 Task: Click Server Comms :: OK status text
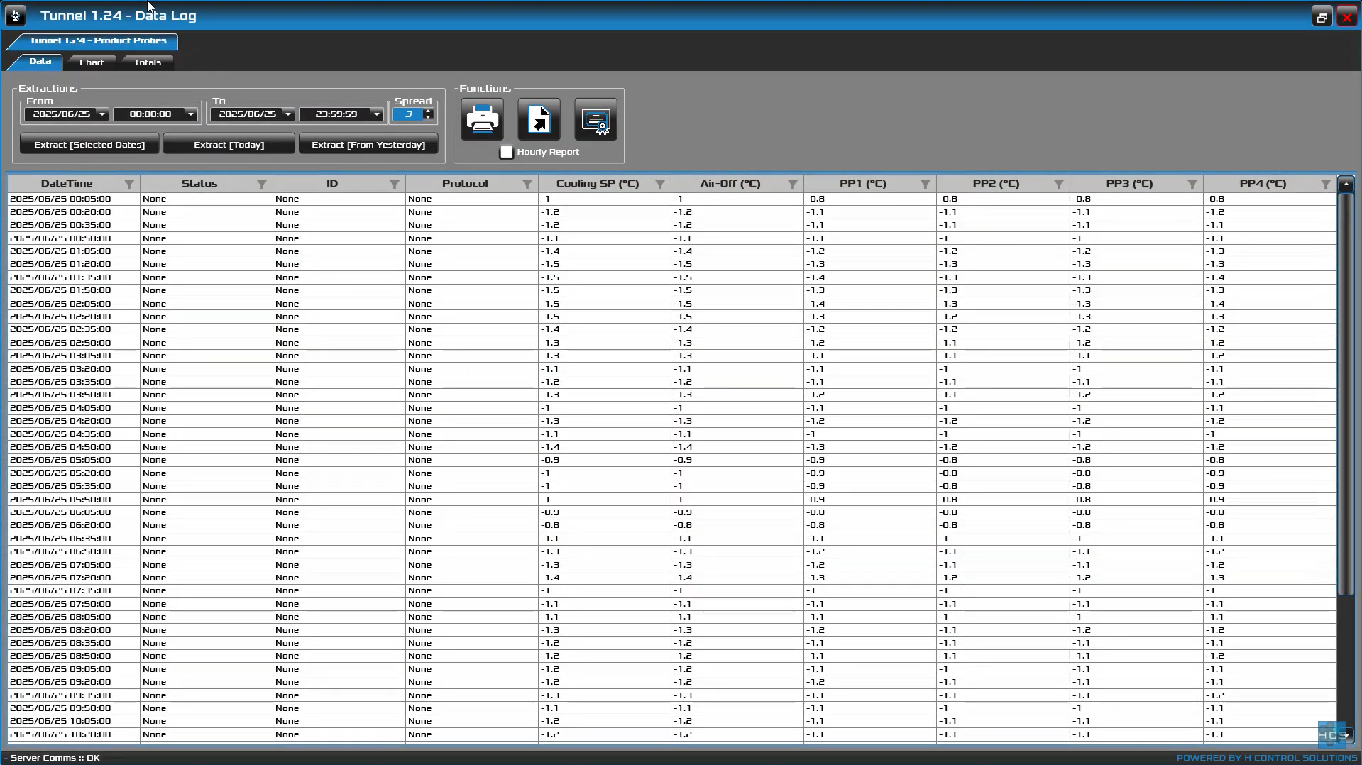[55, 758]
